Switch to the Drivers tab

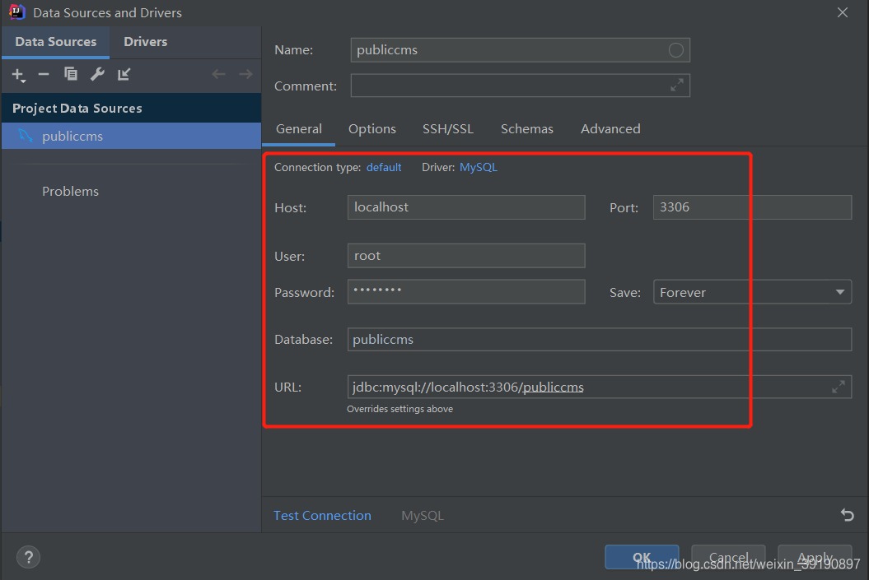145,42
